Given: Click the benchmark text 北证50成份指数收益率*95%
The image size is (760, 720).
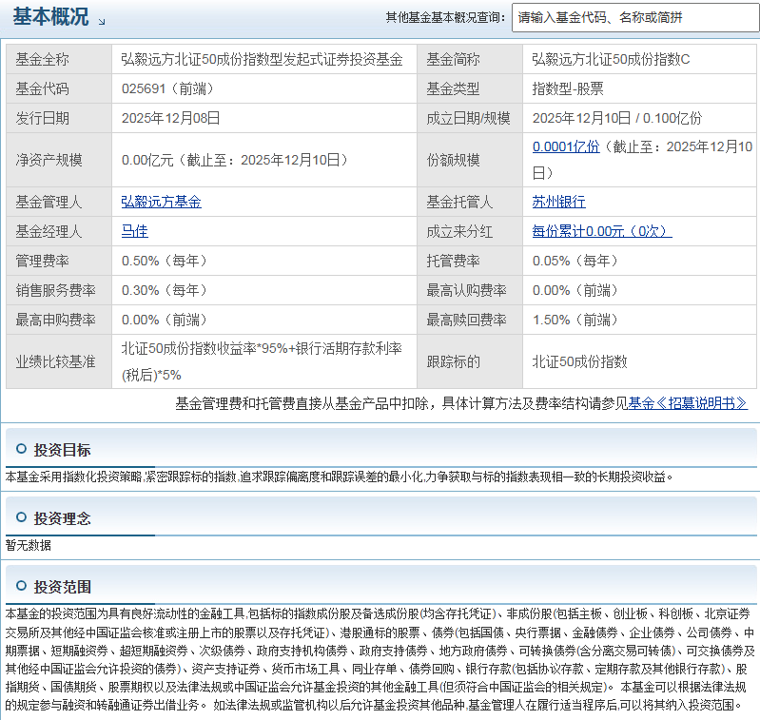Looking at the screenshot, I should 205,348.
